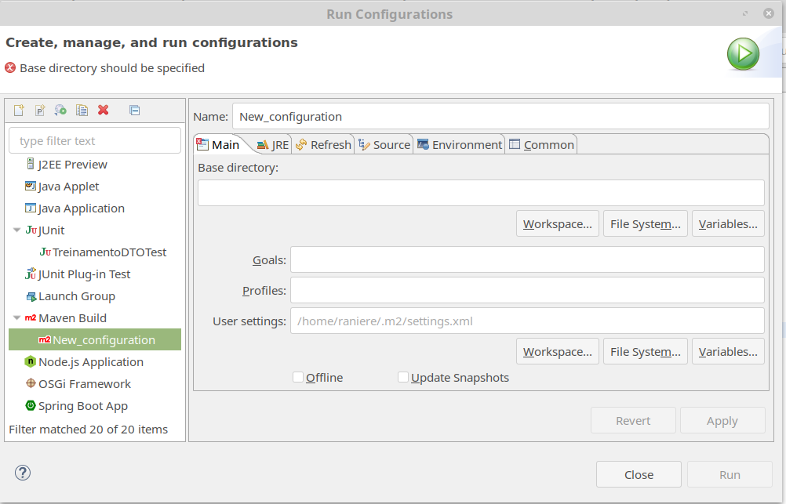The height and width of the screenshot is (504, 786).
Task: Select Spring Boot App in the tree
Action: [82, 406]
